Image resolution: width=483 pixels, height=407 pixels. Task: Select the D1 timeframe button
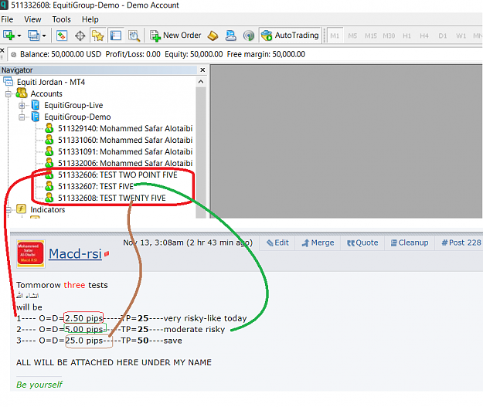(x=443, y=36)
